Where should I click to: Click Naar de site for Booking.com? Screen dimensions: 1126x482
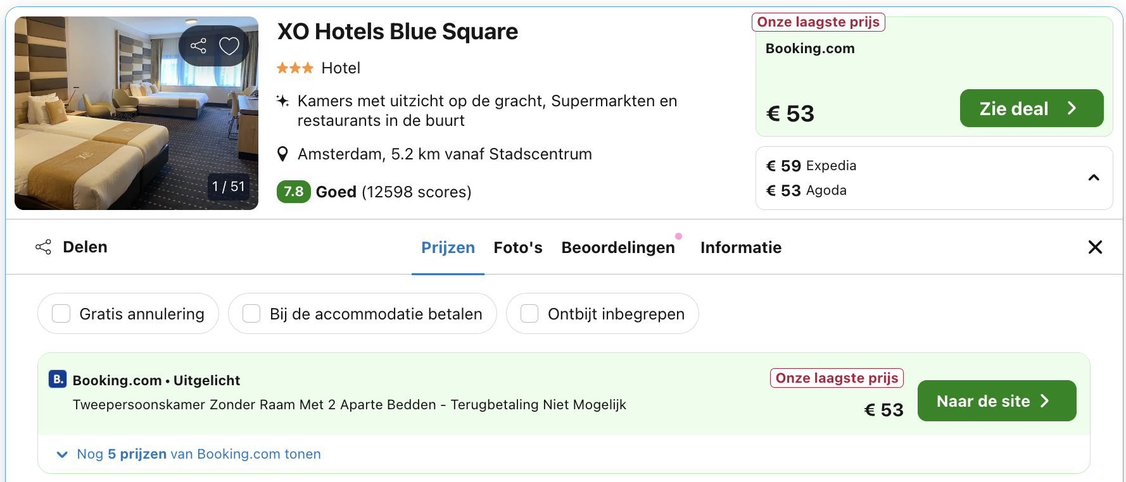point(996,400)
